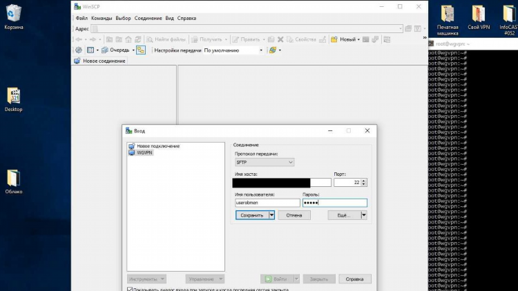Viewport: 518px width, 291px height.
Task: Increase the port with the spinner up arrow
Action: tap(364, 181)
